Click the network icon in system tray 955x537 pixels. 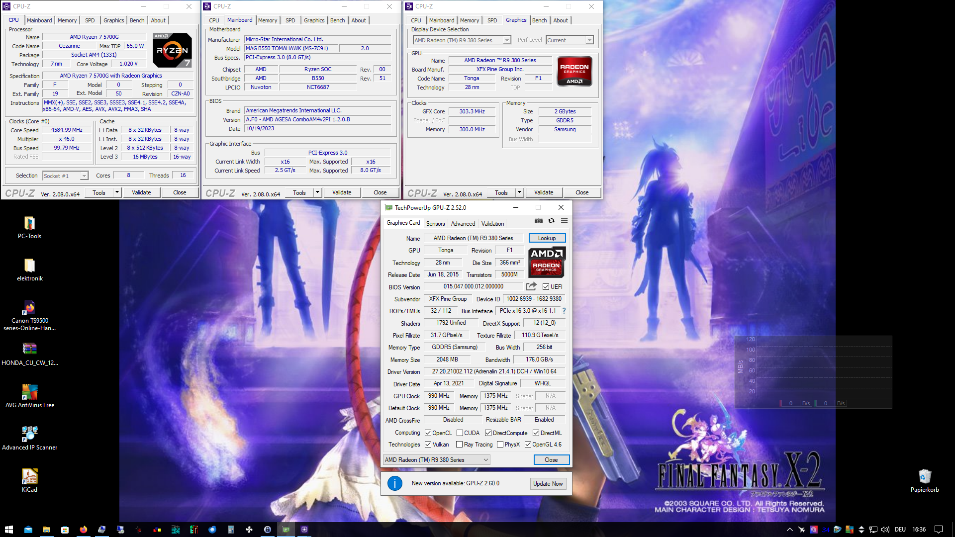pos(873,530)
